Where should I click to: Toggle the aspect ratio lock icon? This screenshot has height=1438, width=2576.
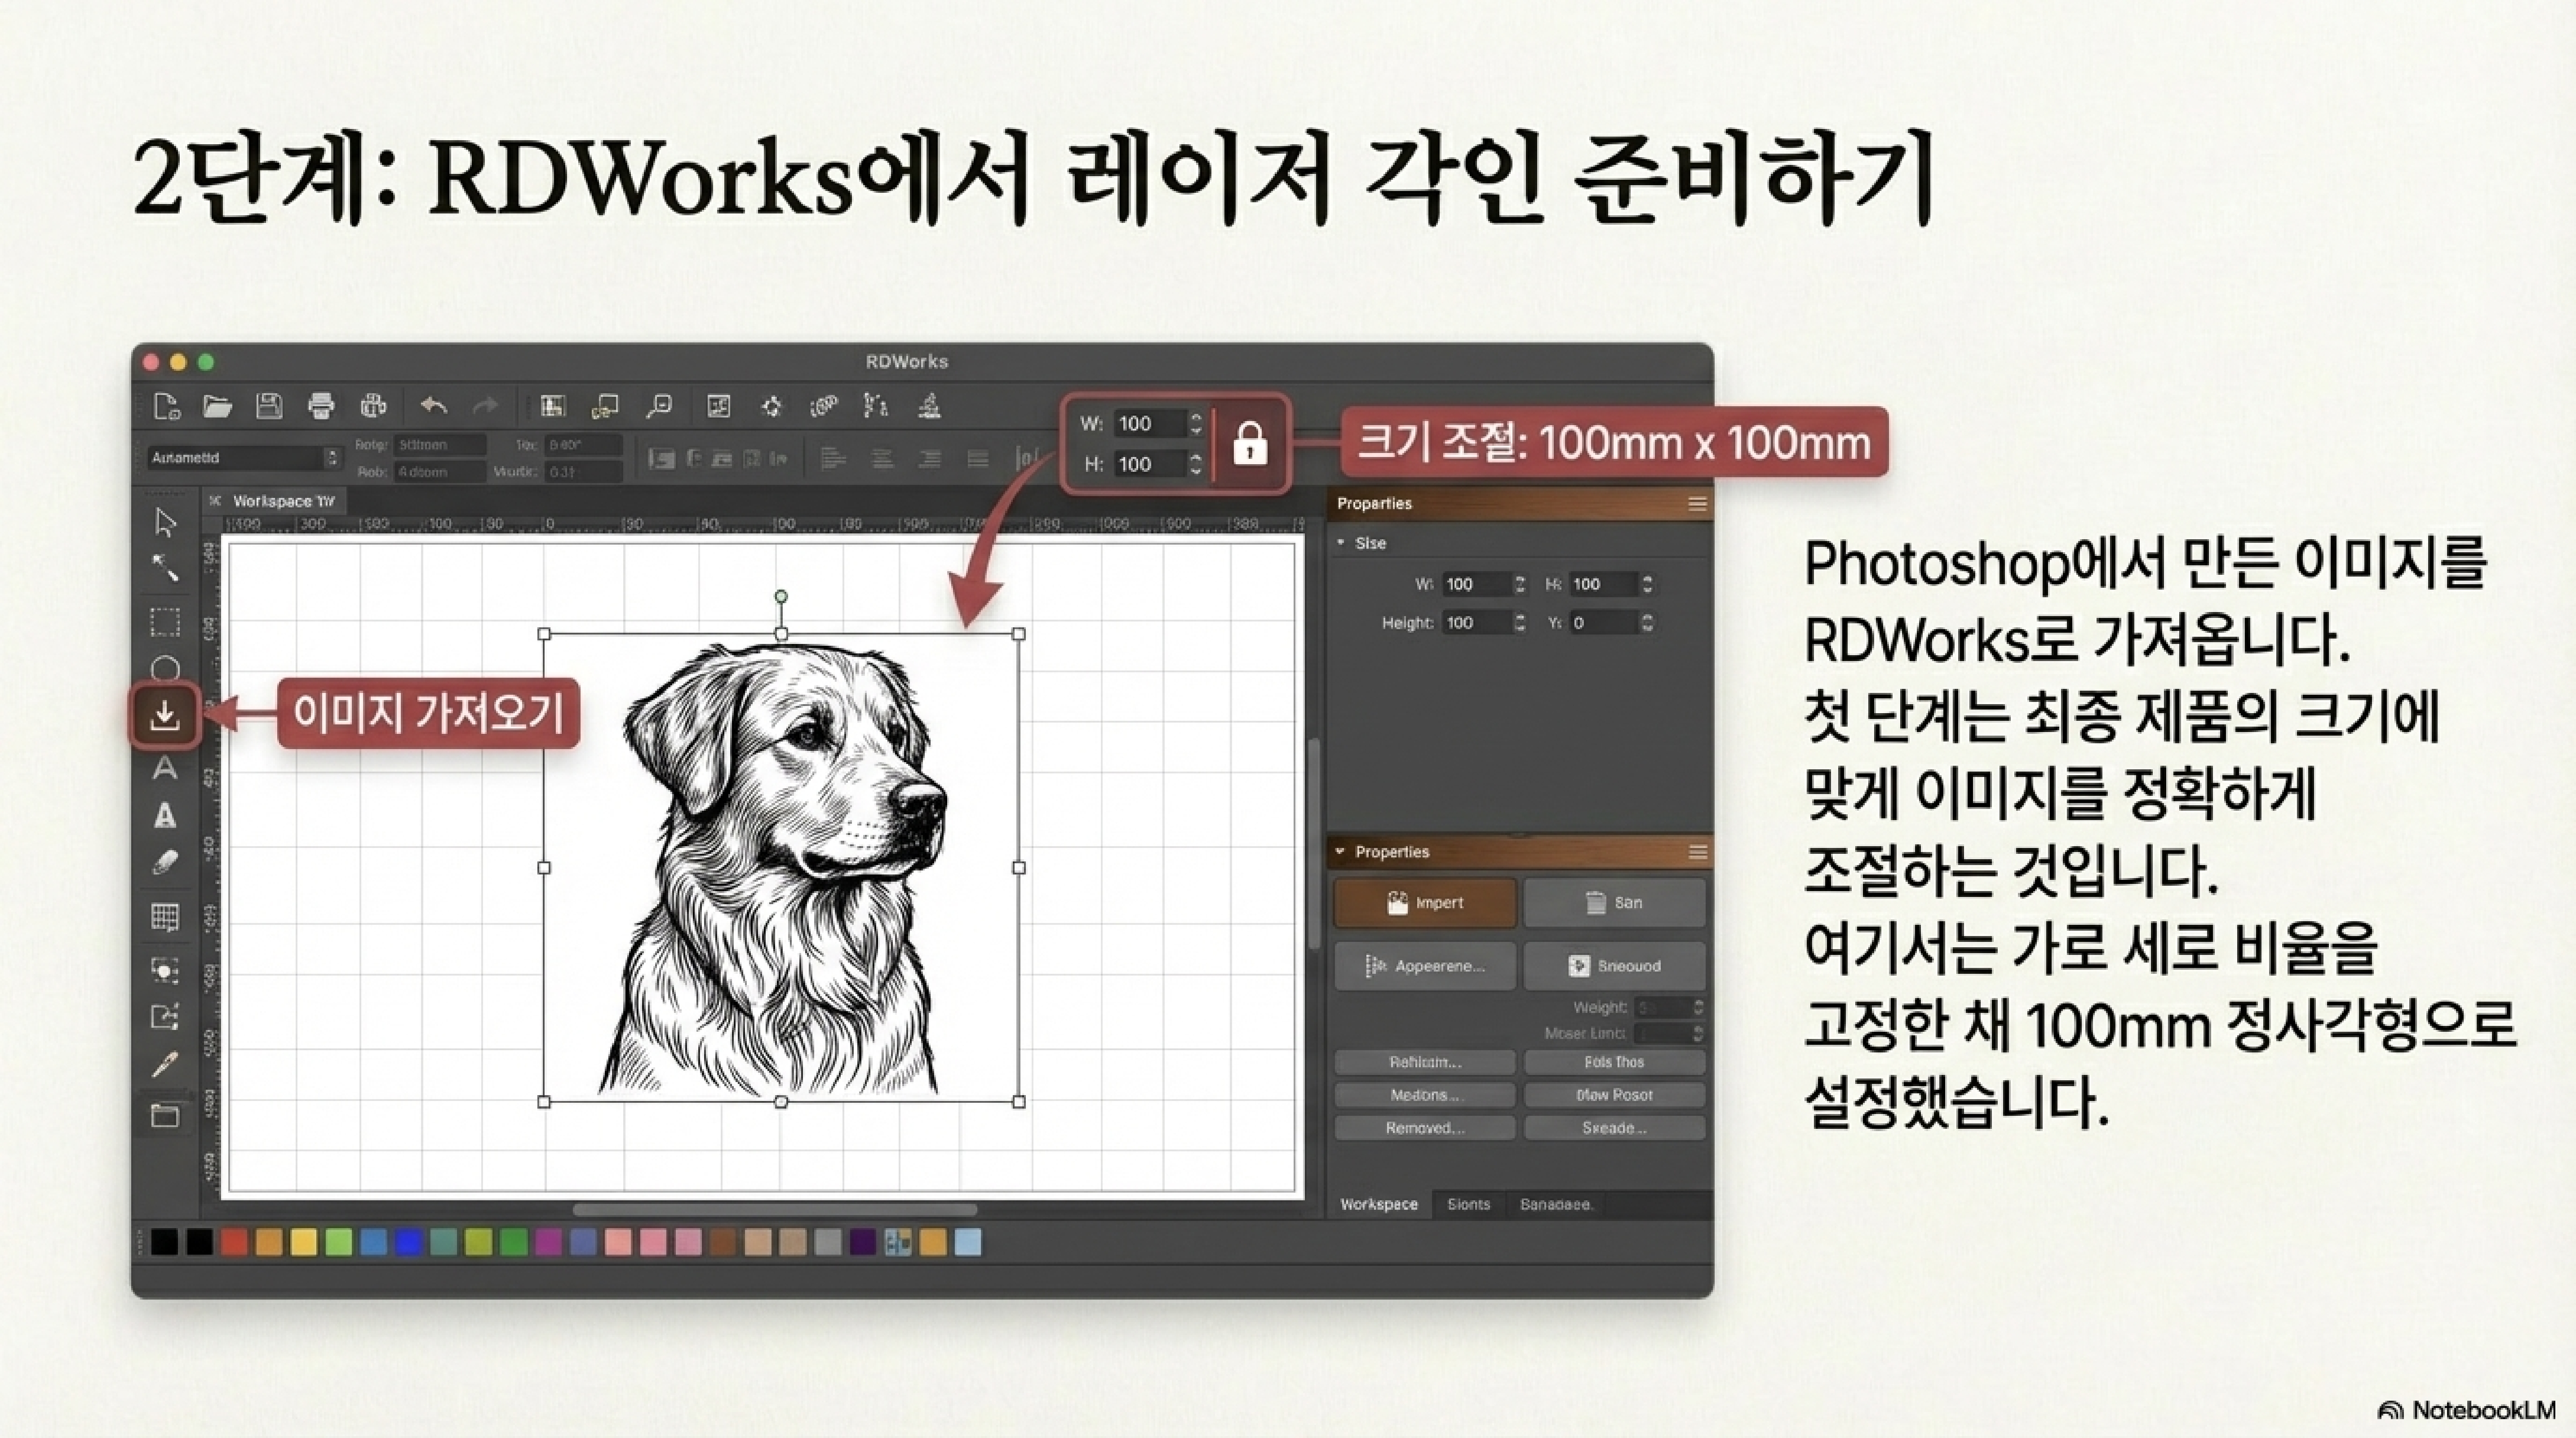(x=1250, y=443)
